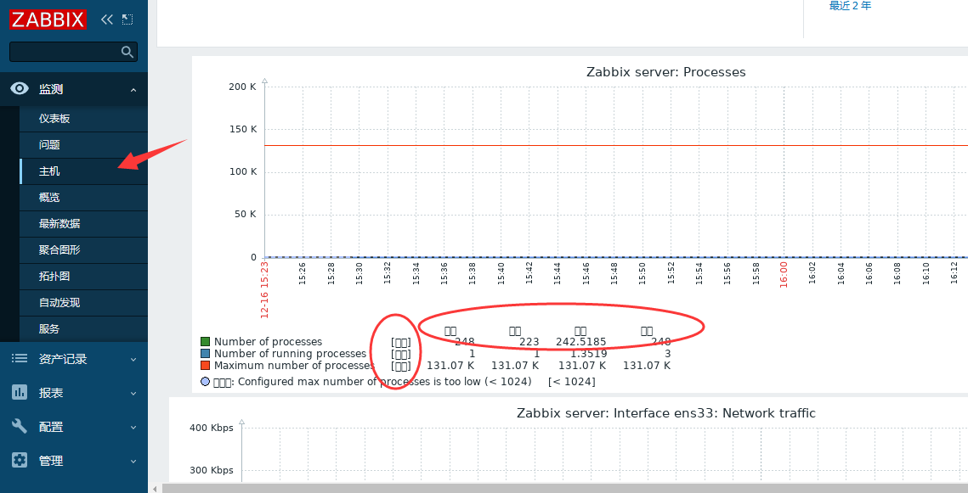Click the 242.5185 average value
The image size is (968, 493).
pos(581,341)
